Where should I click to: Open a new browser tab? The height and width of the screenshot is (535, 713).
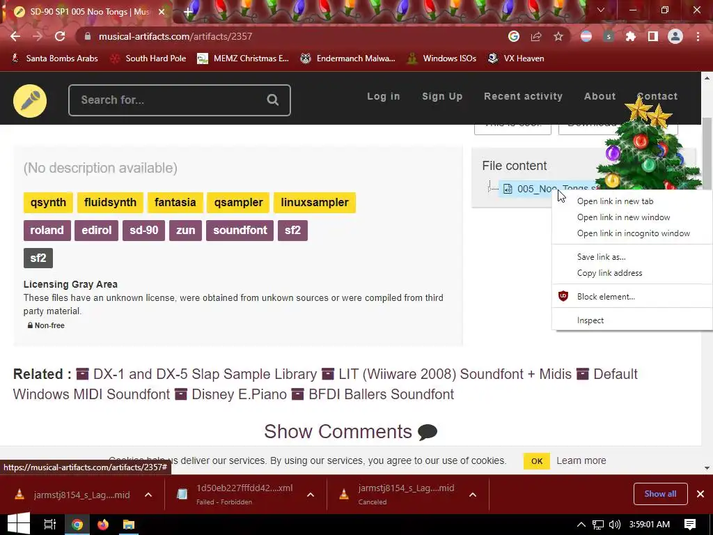pyautogui.click(x=188, y=12)
